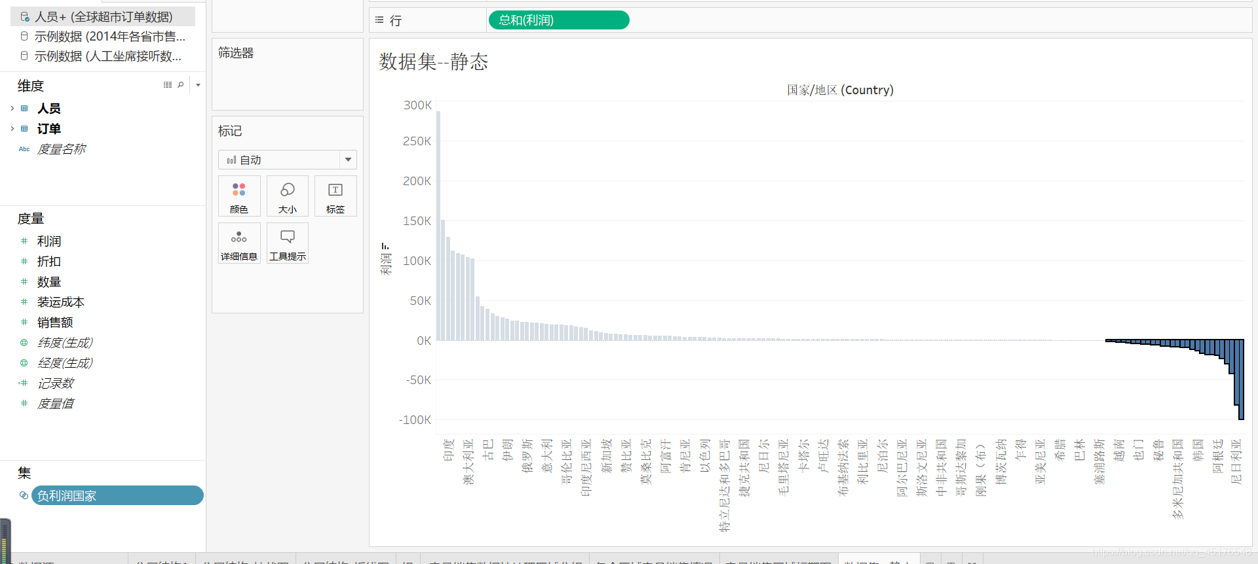
Task: Open the Size (大小) marks button
Action: click(287, 196)
